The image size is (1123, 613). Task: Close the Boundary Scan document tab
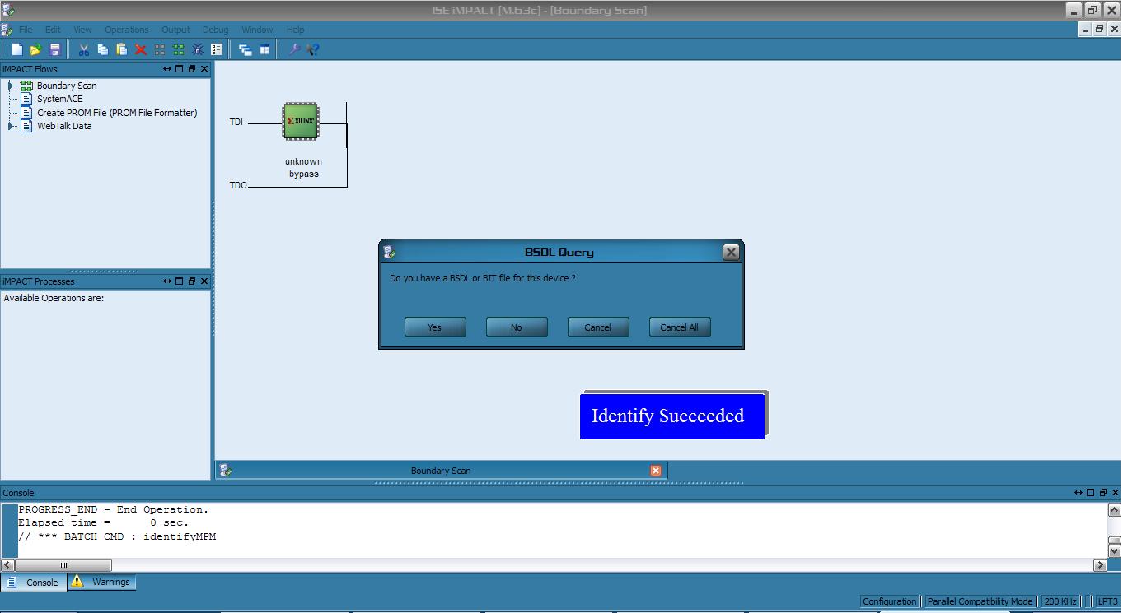[656, 471]
